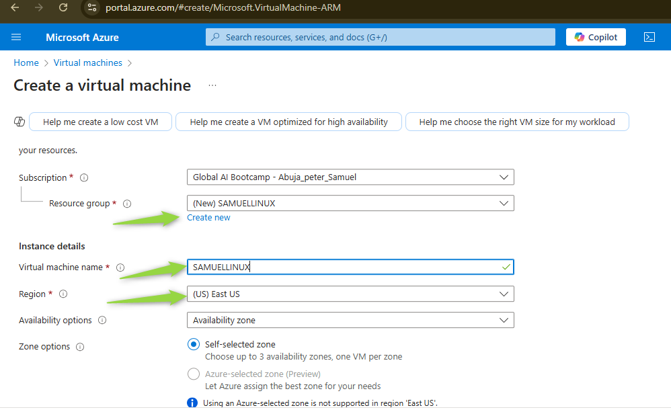View site information icon in address bar

point(91,7)
